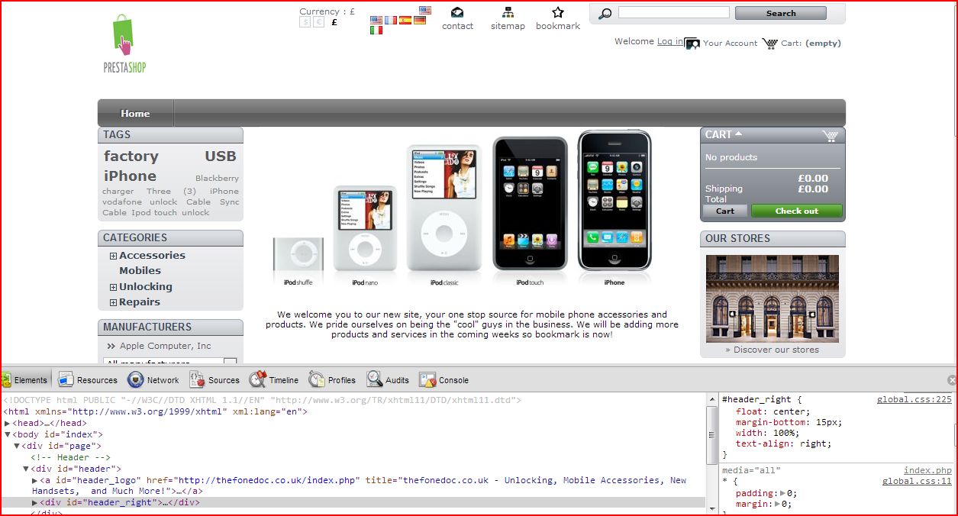Collapse the CART block arrow
The width and height of the screenshot is (958, 516).
(738, 134)
